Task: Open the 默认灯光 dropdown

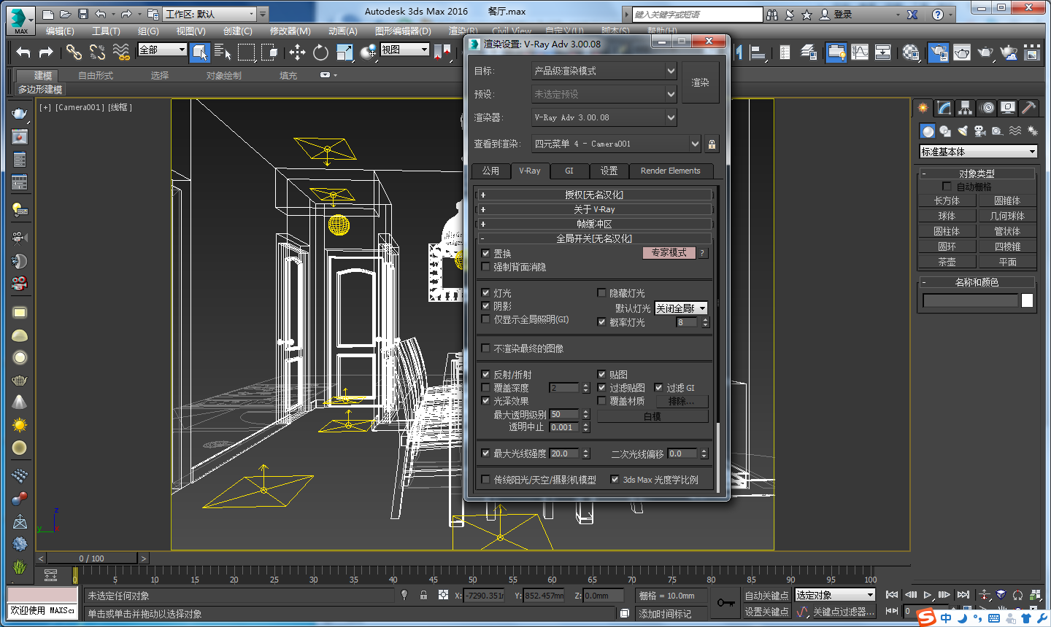Action: pyautogui.click(x=681, y=308)
